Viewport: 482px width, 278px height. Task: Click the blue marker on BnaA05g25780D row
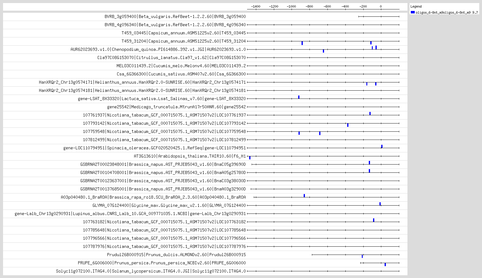(x=369, y=171)
